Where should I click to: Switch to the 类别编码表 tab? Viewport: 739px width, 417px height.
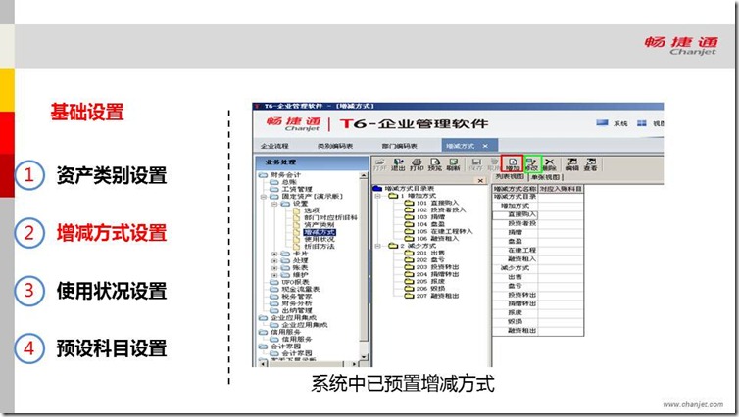[335, 146]
